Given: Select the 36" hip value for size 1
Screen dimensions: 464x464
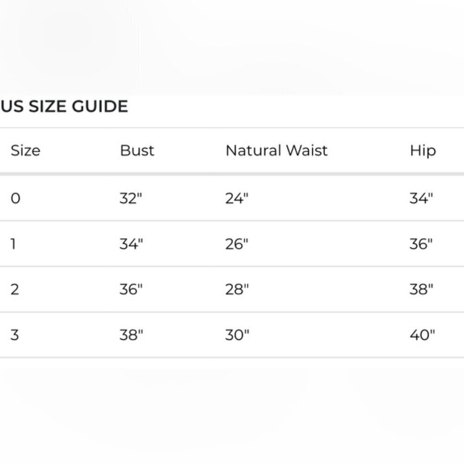Looking at the screenshot, I should pyautogui.click(x=421, y=244).
